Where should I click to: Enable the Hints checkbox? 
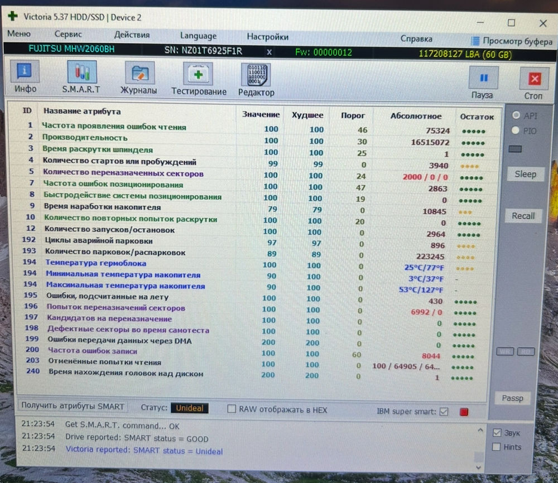pyautogui.click(x=496, y=447)
